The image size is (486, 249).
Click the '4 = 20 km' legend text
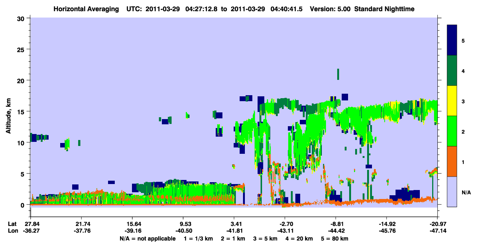click(x=299, y=239)
